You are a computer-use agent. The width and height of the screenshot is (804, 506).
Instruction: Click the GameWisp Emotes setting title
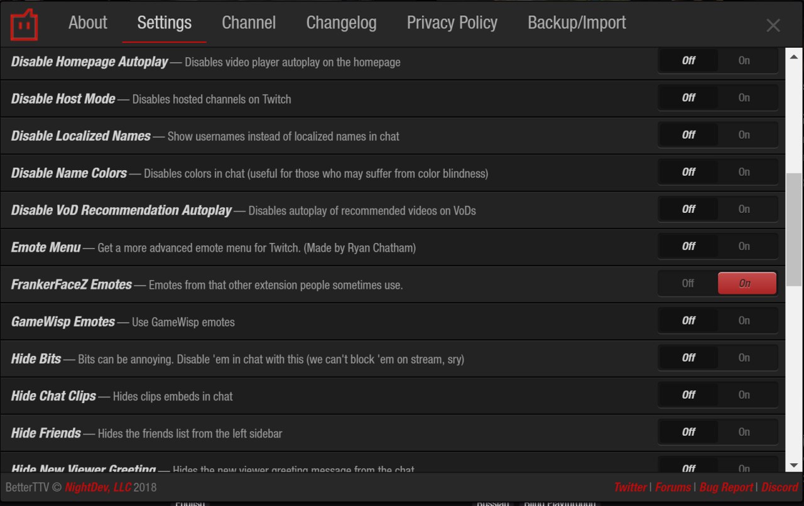[63, 321]
